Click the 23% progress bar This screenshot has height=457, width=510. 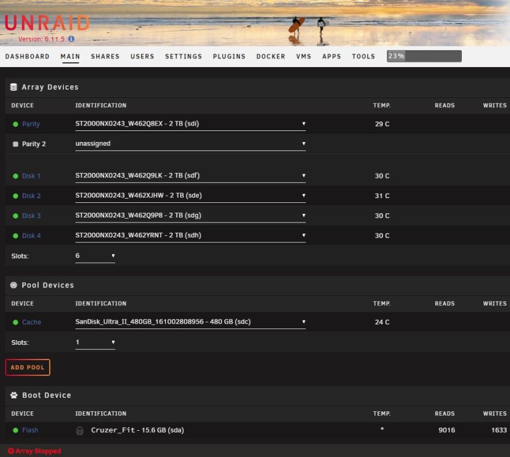[424, 56]
